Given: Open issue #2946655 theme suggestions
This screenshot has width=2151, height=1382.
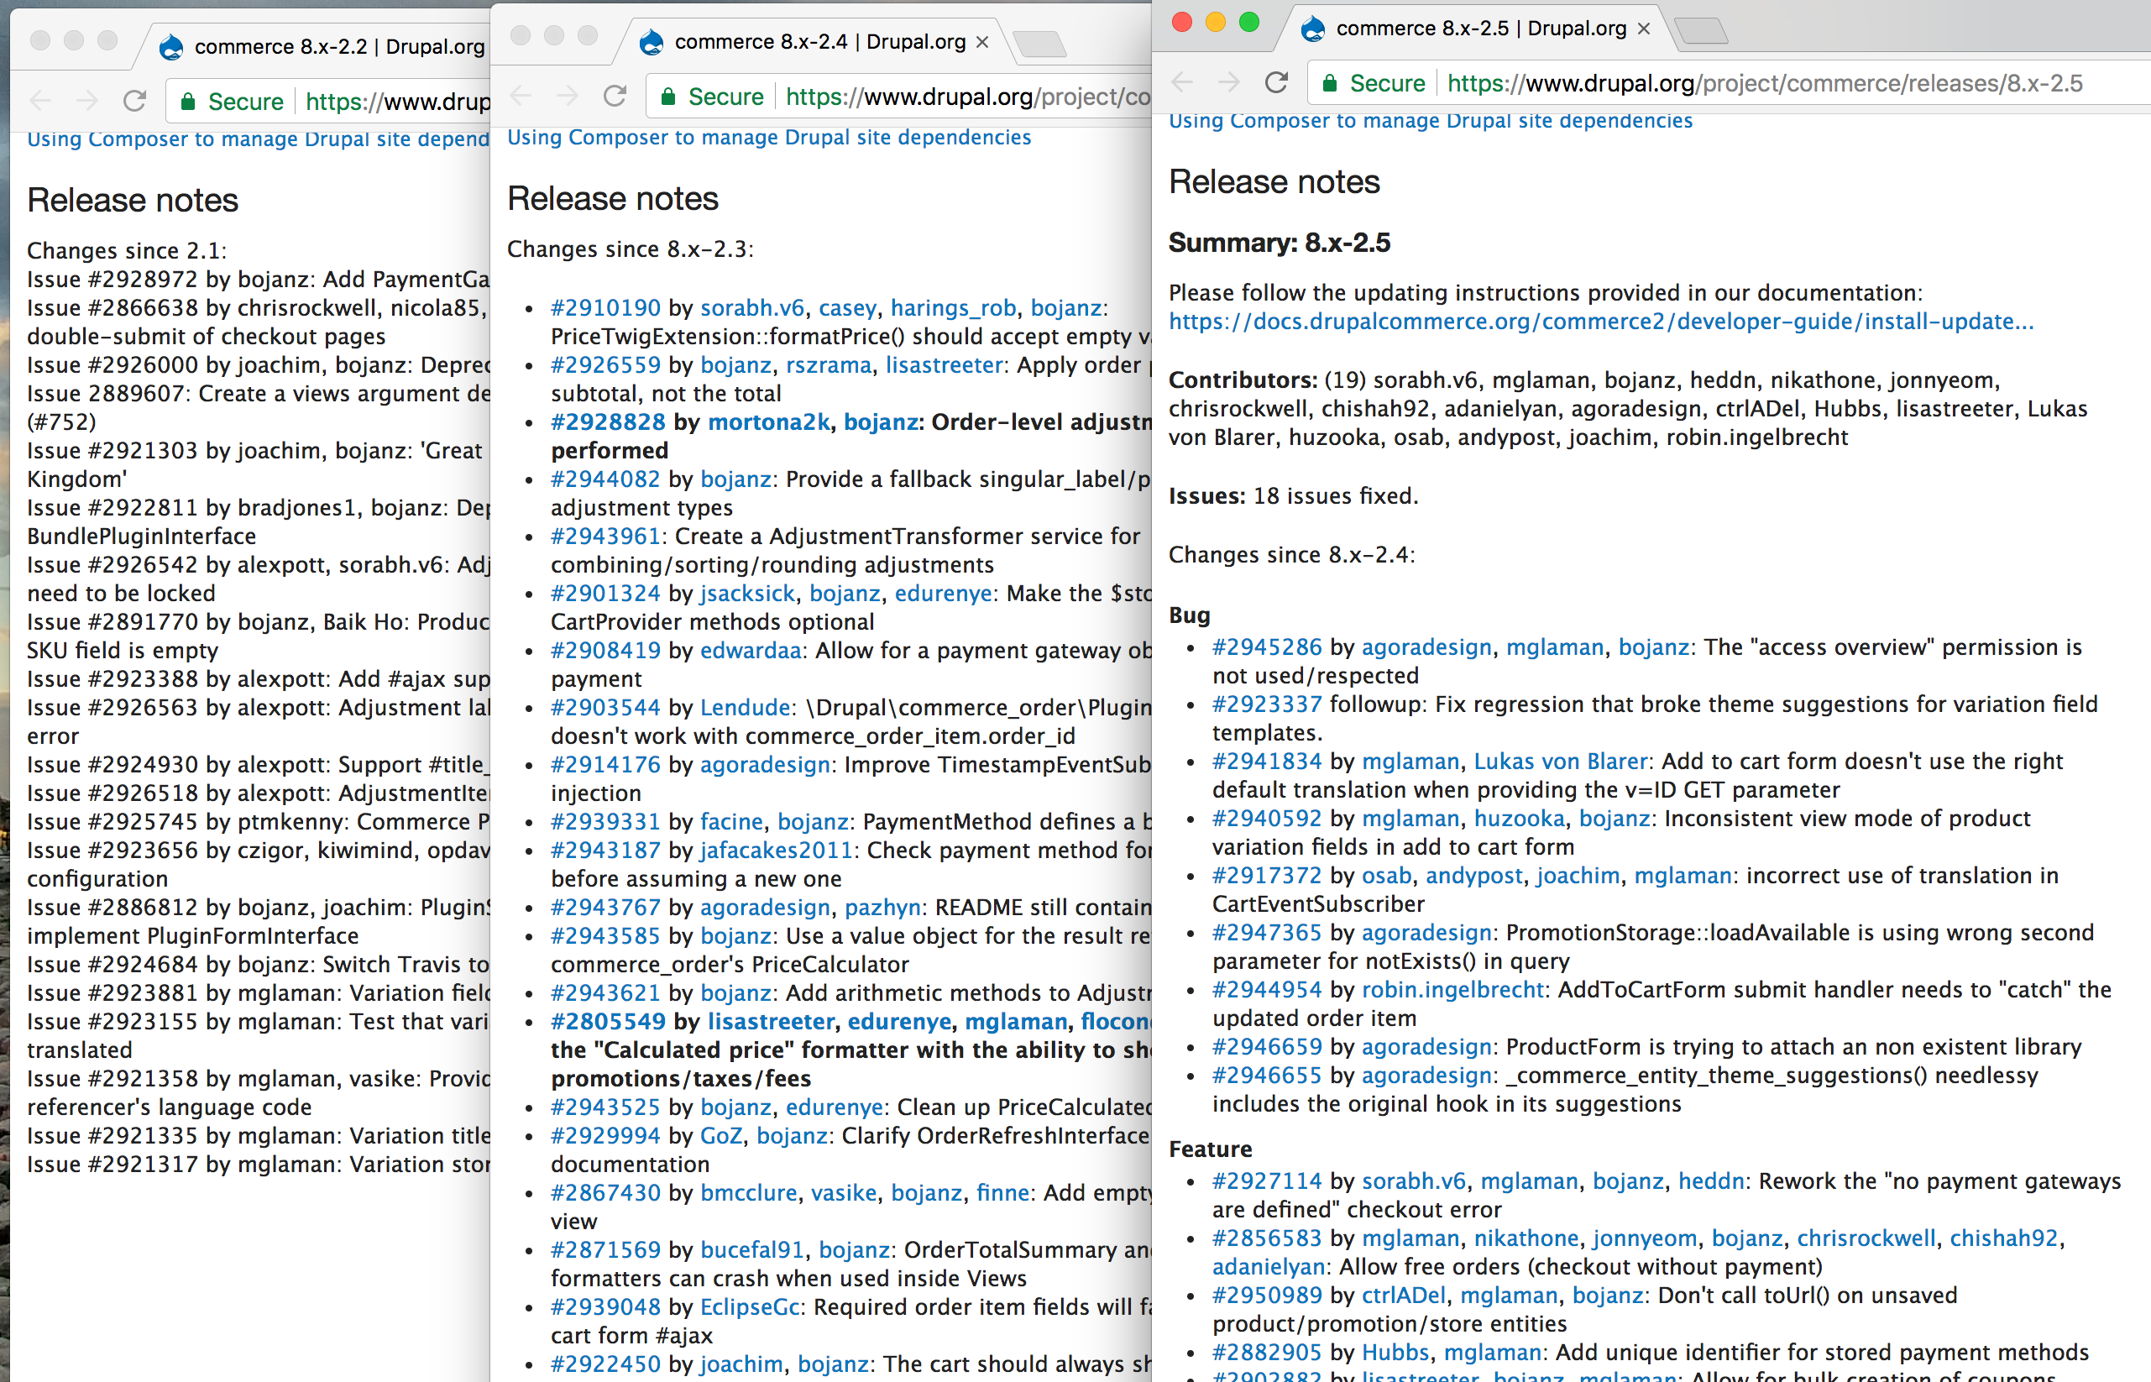Looking at the screenshot, I should [x=1266, y=1075].
